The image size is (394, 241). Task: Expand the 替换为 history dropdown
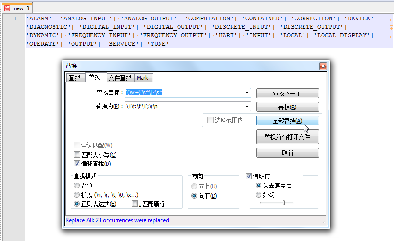(x=247, y=107)
